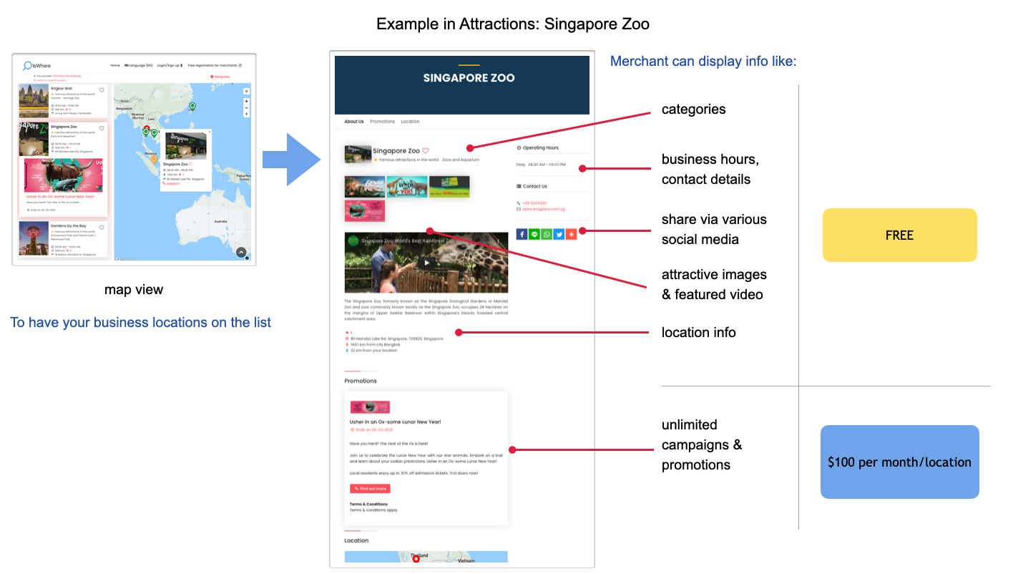Open Free registration for merchants
The width and height of the screenshot is (1018, 574).
point(215,65)
